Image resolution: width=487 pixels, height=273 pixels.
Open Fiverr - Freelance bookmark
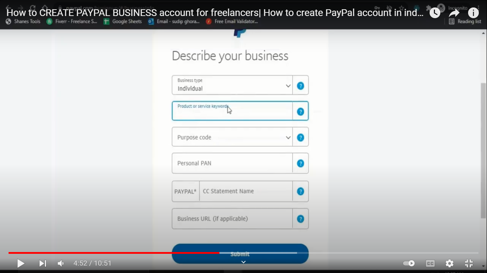pos(72,21)
